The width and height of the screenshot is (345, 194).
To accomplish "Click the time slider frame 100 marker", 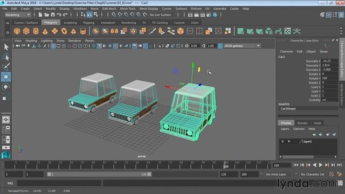I will pyautogui.click(x=226, y=165).
